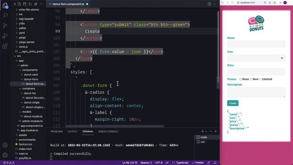The width and height of the screenshot is (293, 165).
Task: Open editor more actions ellipsis
Action: [215, 4]
